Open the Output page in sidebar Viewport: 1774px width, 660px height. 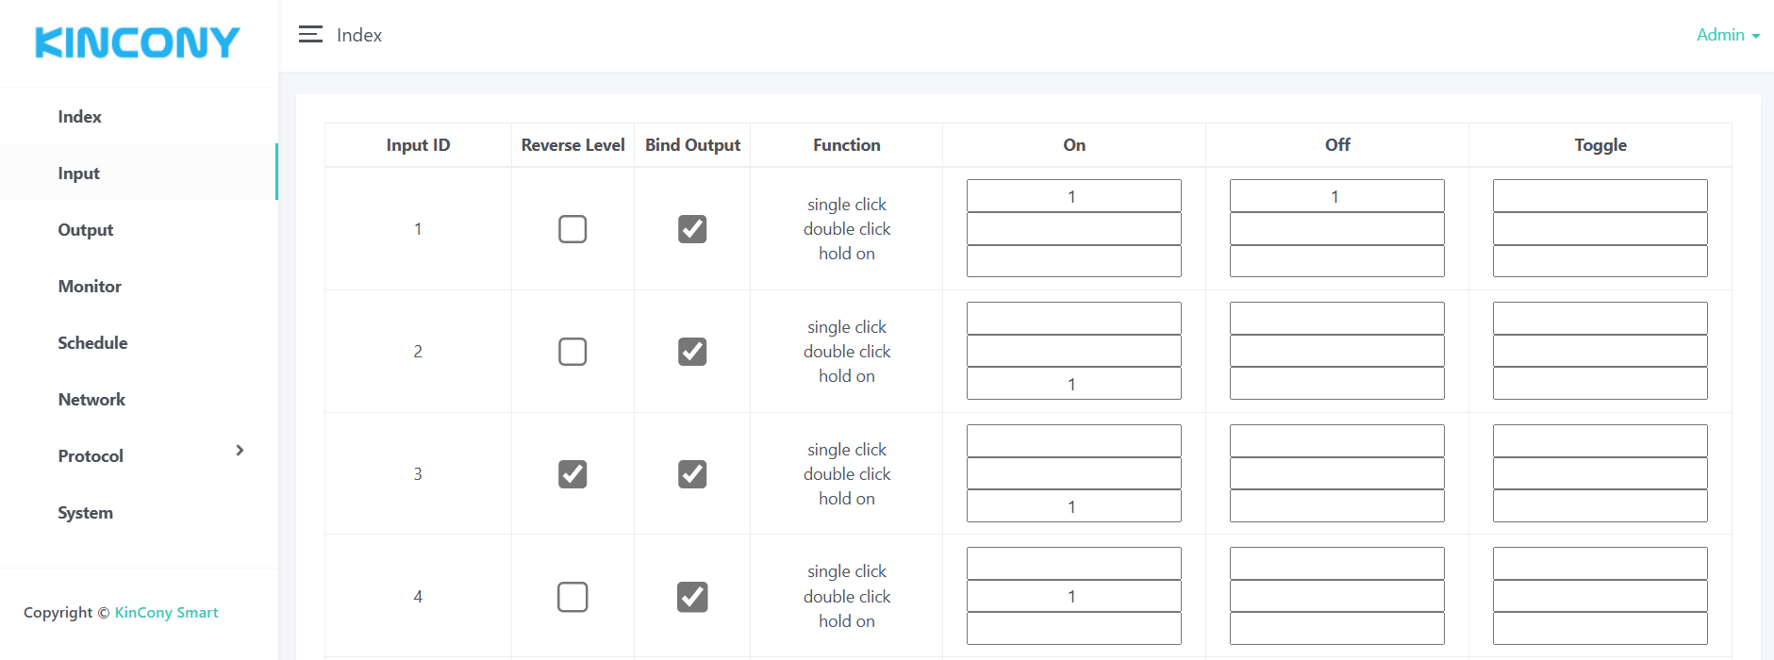coord(86,230)
